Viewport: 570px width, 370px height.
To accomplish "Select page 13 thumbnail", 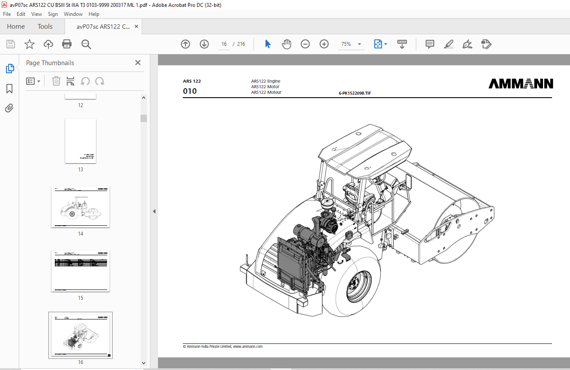I will [81, 141].
